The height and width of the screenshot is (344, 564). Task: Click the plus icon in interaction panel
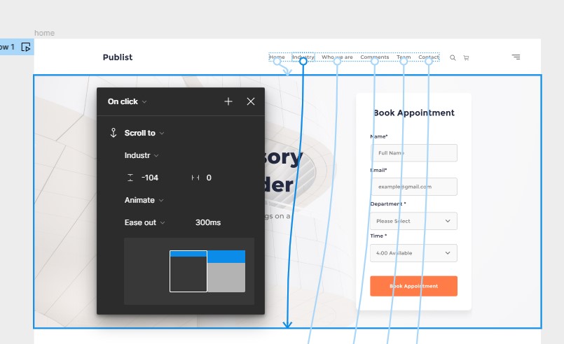(228, 101)
